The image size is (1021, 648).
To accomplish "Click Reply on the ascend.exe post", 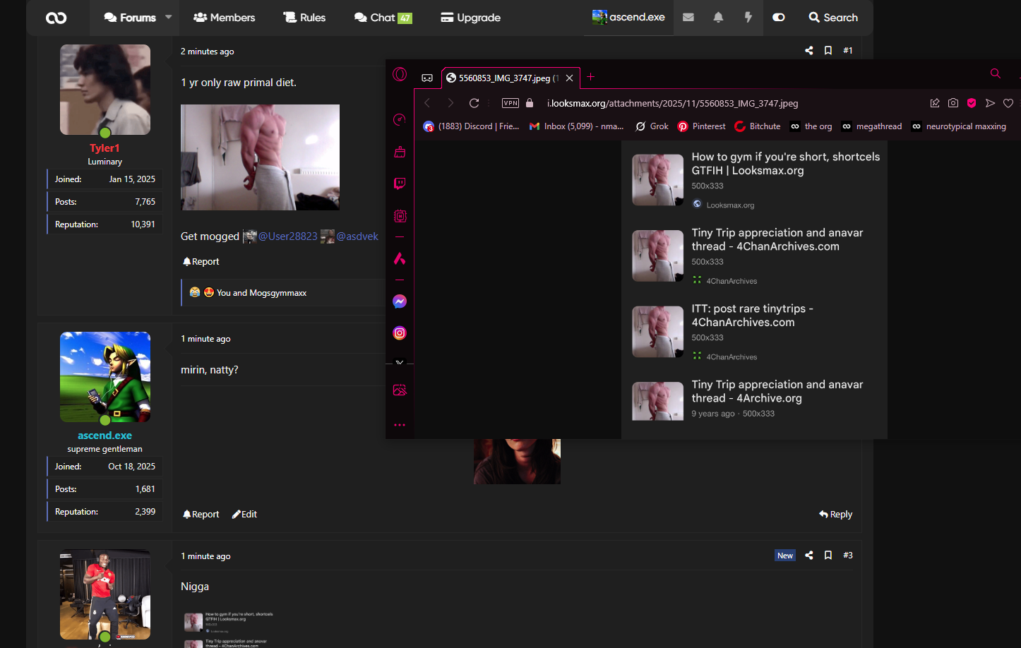I will 835,515.
